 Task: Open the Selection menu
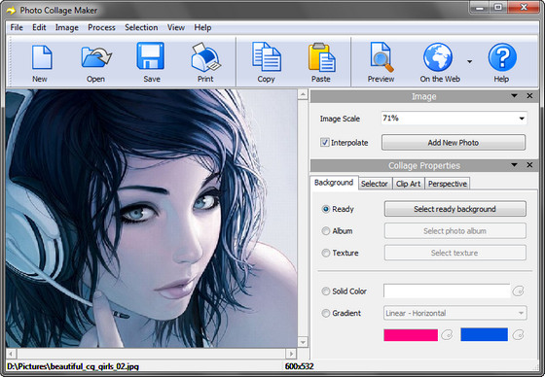point(141,27)
